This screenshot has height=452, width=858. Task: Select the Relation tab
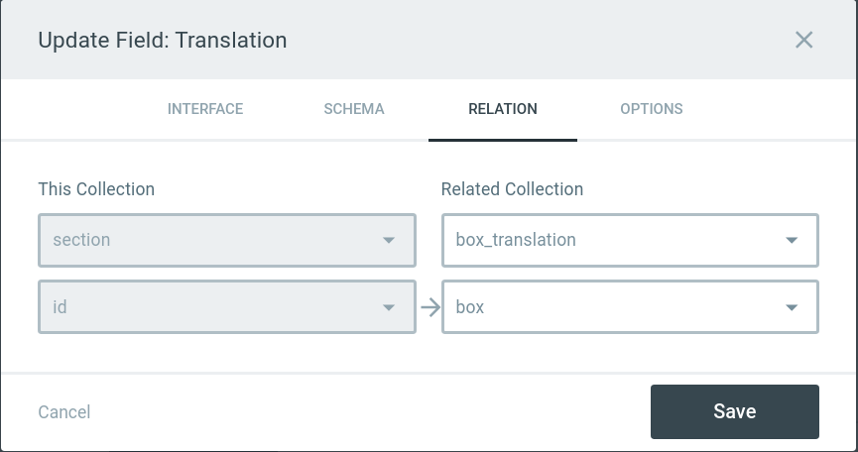pos(503,109)
